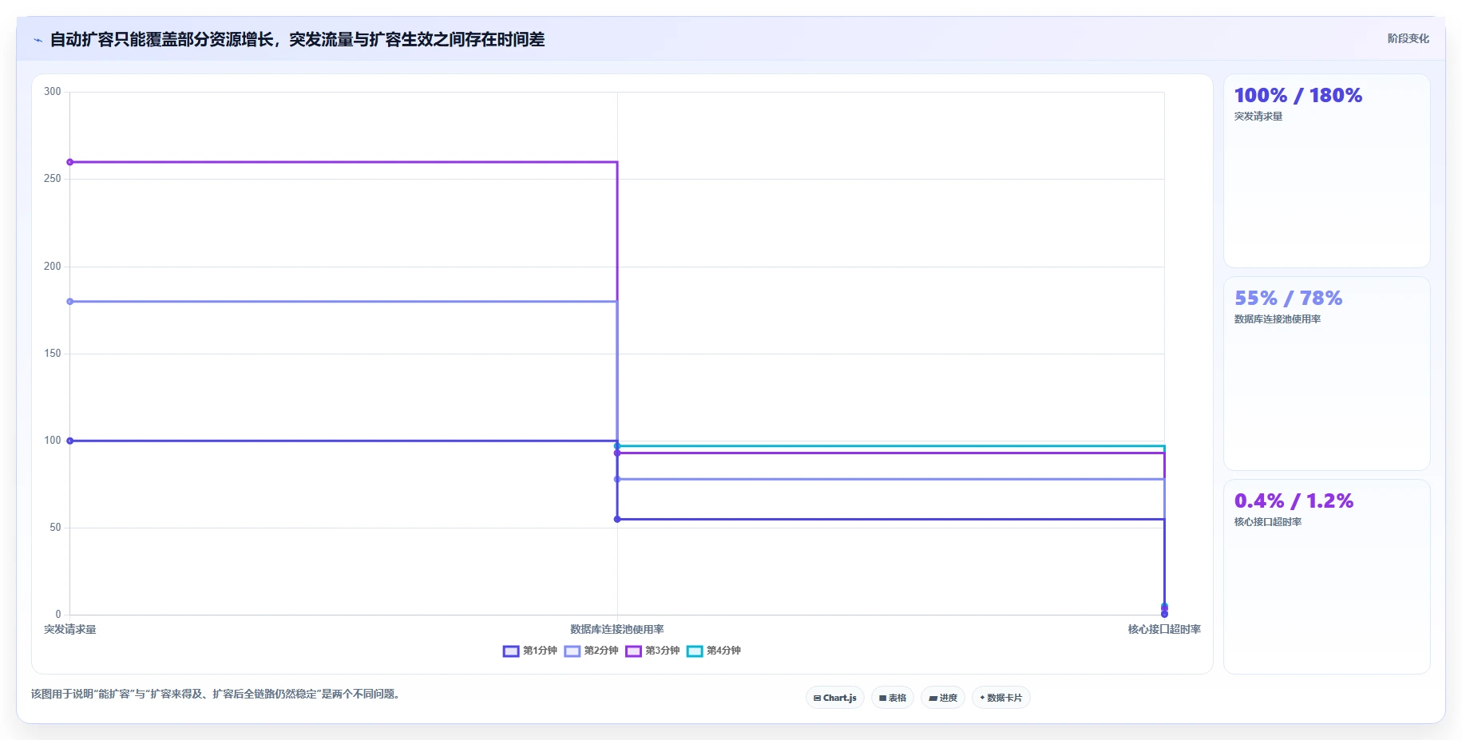Click the light-blue data point at 78
The image size is (1462, 740).
(x=617, y=479)
